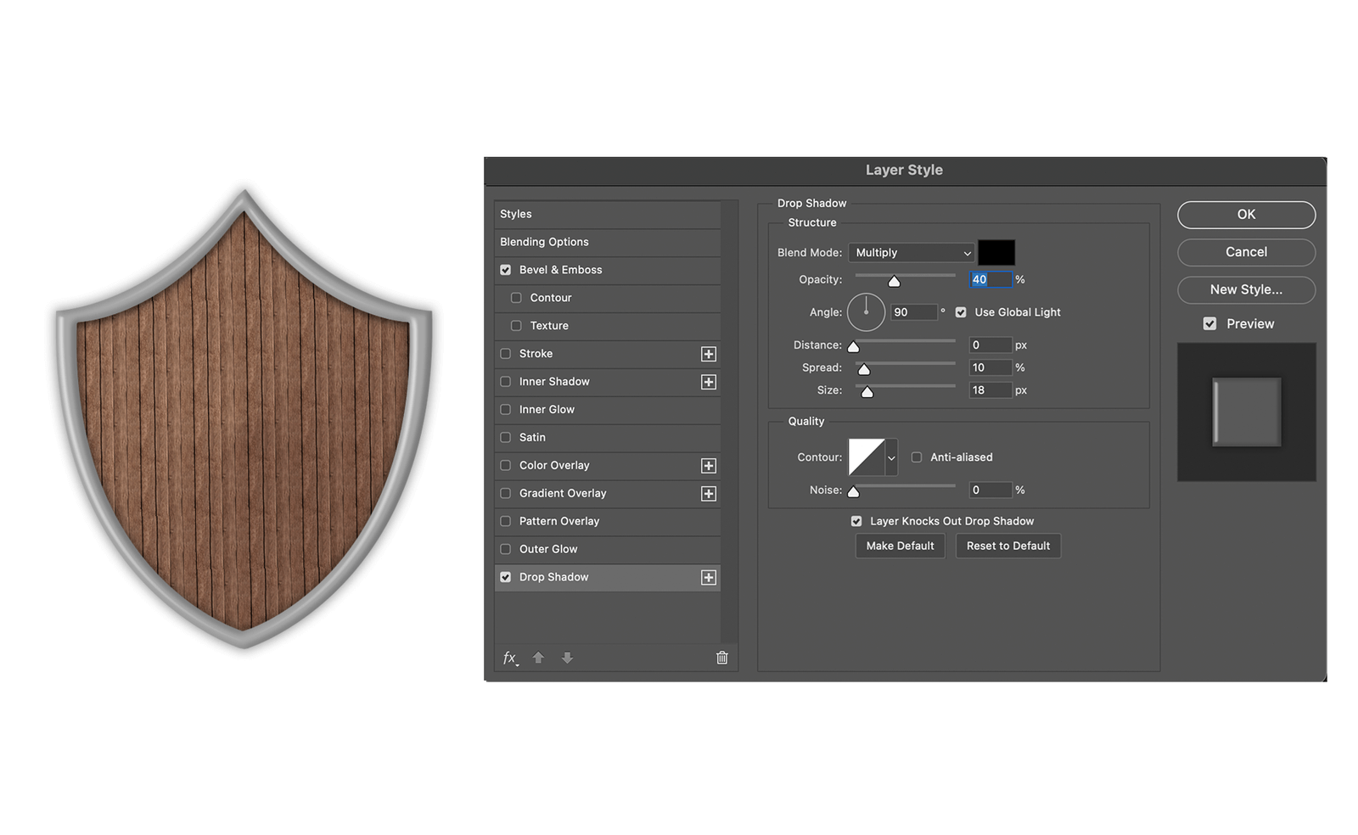Move effect down with the down arrow

tap(567, 658)
